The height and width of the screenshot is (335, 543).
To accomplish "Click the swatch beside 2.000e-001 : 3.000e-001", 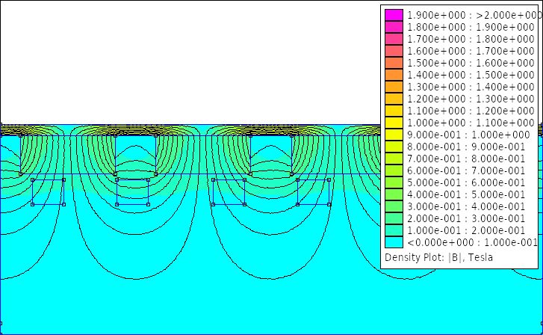I will (394, 218).
